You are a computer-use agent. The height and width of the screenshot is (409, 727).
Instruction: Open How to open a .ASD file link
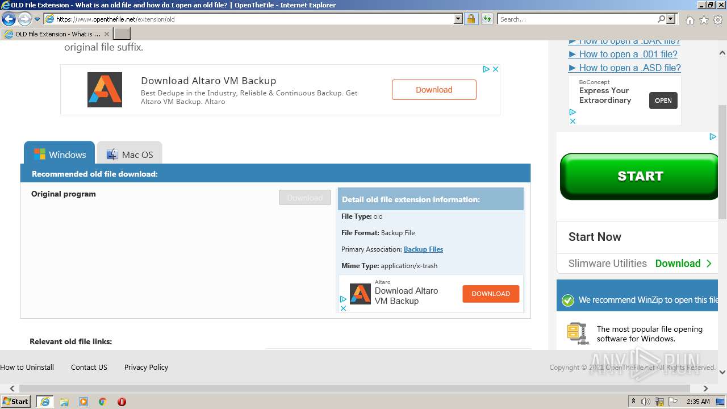pyautogui.click(x=624, y=68)
